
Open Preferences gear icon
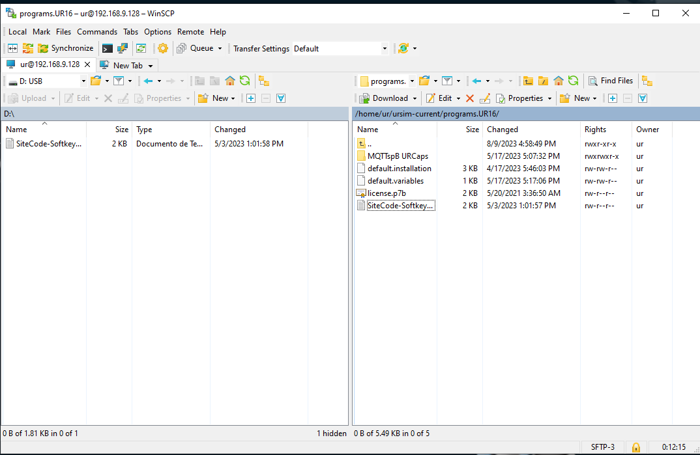click(163, 48)
